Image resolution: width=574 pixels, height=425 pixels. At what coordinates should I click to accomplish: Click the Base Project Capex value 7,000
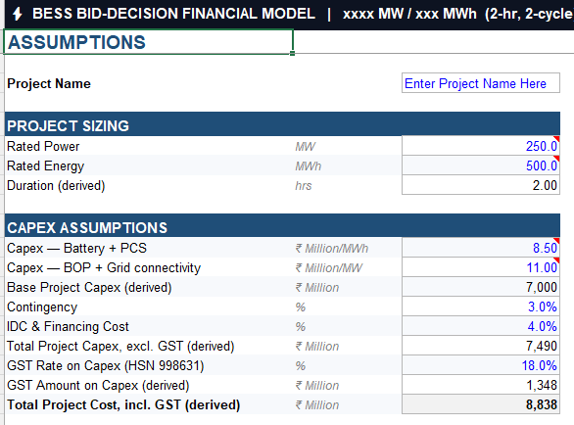coord(481,287)
